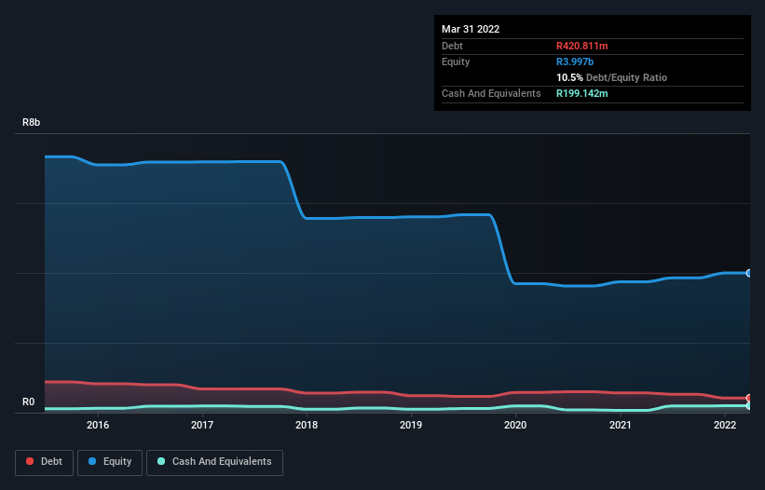Click the teal Cash data point marker
Image resolution: width=765 pixels, height=490 pixels.
click(749, 405)
